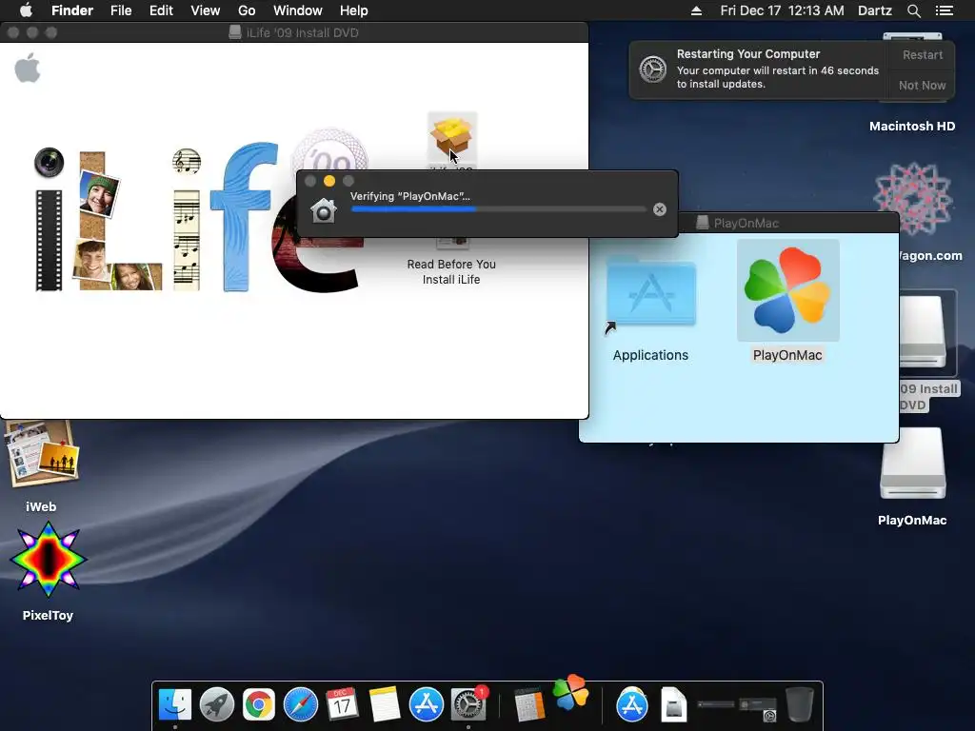Choose Not Now in restart notification
The image size is (975, 731).
[x=922, y=85]
